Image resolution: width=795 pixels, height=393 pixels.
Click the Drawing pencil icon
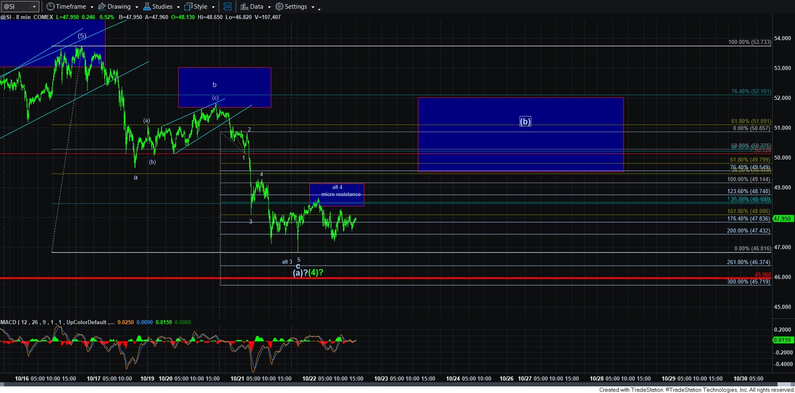click(x=102, y=7)
